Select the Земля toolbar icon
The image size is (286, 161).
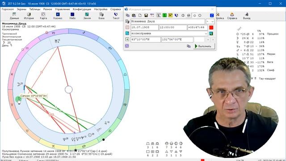[x=87, y=16]
